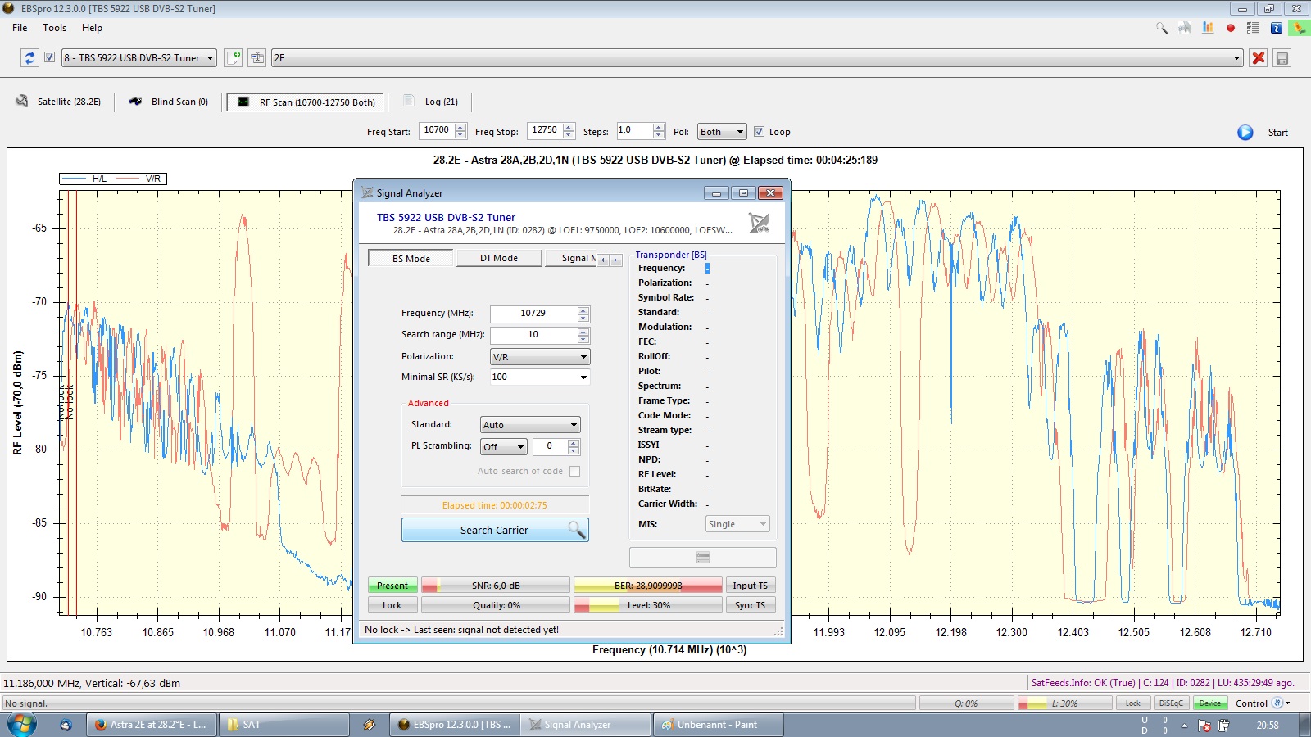This screenshot has width=1311, height=737.
Task: Click the Search Carrier button
Action: pos(495,530)
